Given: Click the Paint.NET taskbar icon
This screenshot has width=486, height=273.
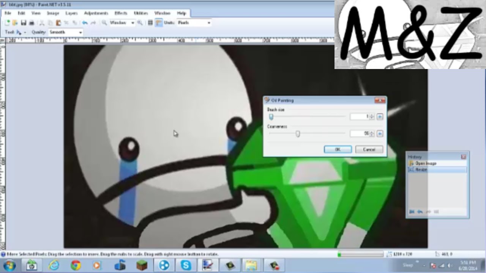Looking at the screenshot, I should point(208,265).
